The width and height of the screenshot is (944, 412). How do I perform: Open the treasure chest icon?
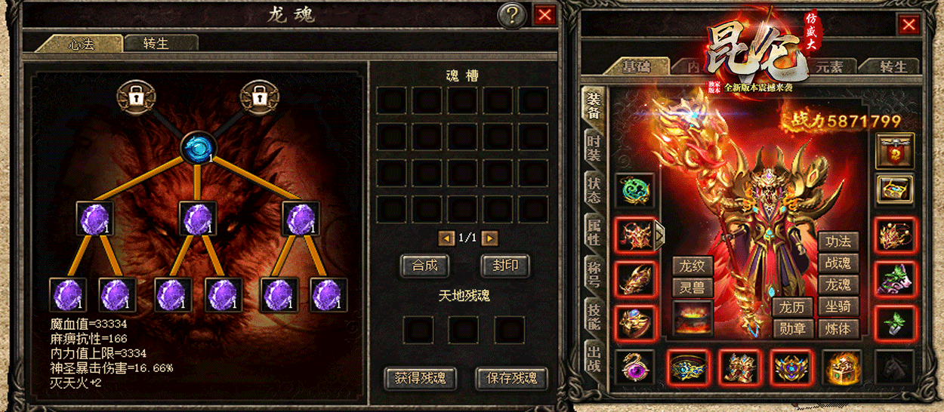click(895, 190)
